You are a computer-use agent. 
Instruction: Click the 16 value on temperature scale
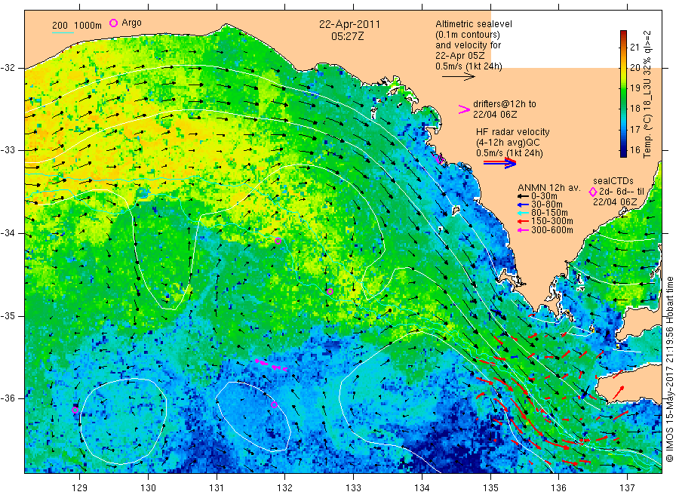click(634, 149)
